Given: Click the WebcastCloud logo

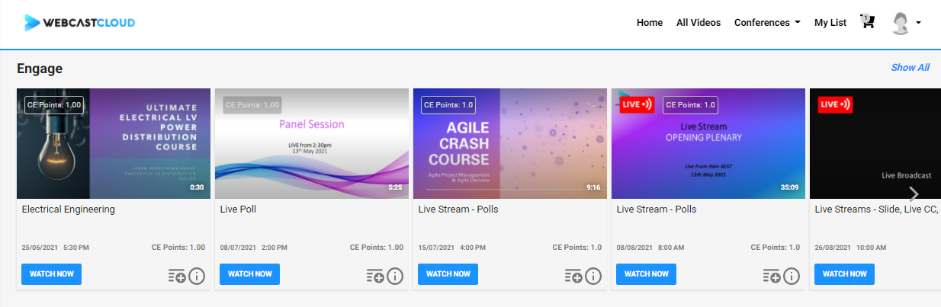Looking at the screenshot, I should click(x=79, y=23).
